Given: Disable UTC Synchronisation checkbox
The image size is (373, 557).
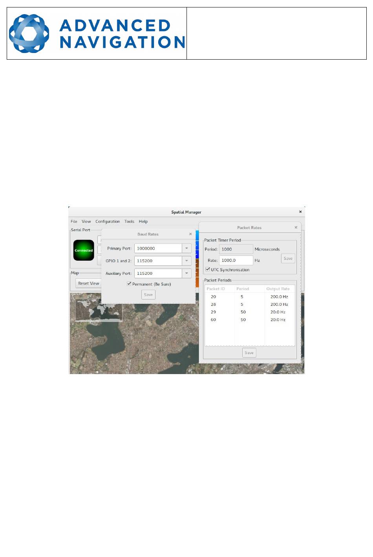Looking at the screenshot, I should pos(208,269).
